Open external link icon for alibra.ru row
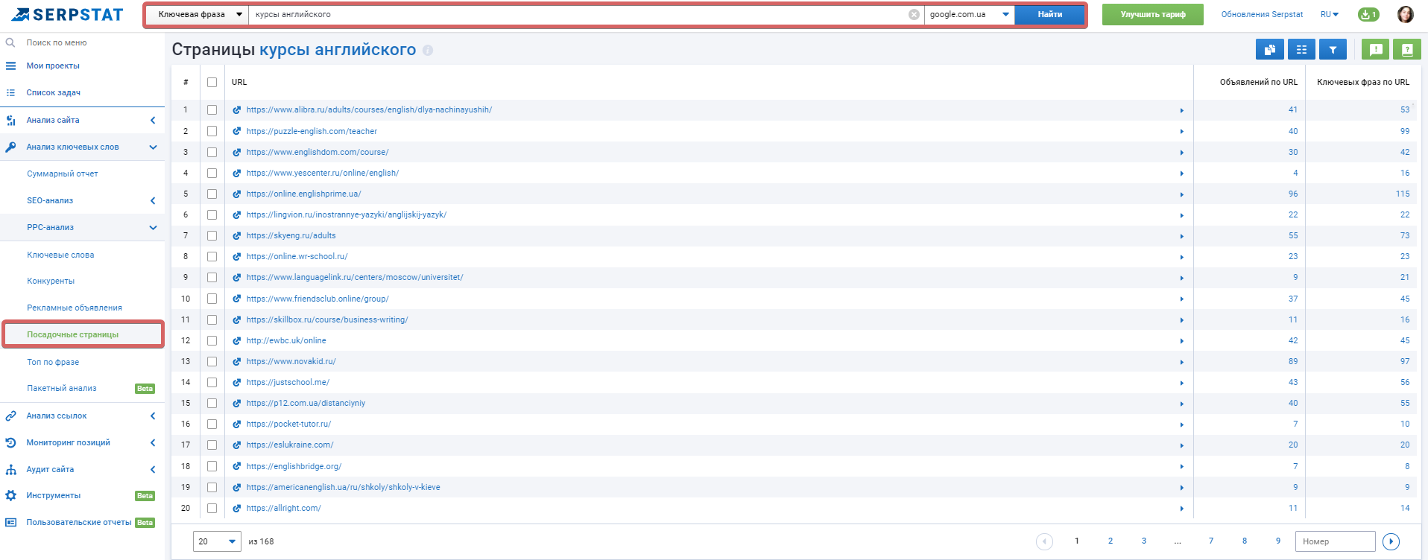Image resolution: width=1428 pixels, height=560 pixels. pos(237,109)
